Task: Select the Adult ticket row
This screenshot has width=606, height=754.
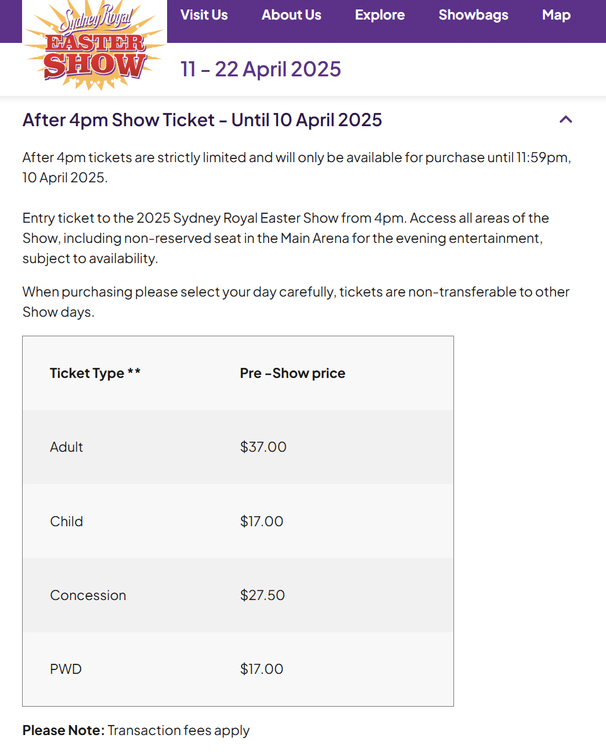Action: pos(238,447)
